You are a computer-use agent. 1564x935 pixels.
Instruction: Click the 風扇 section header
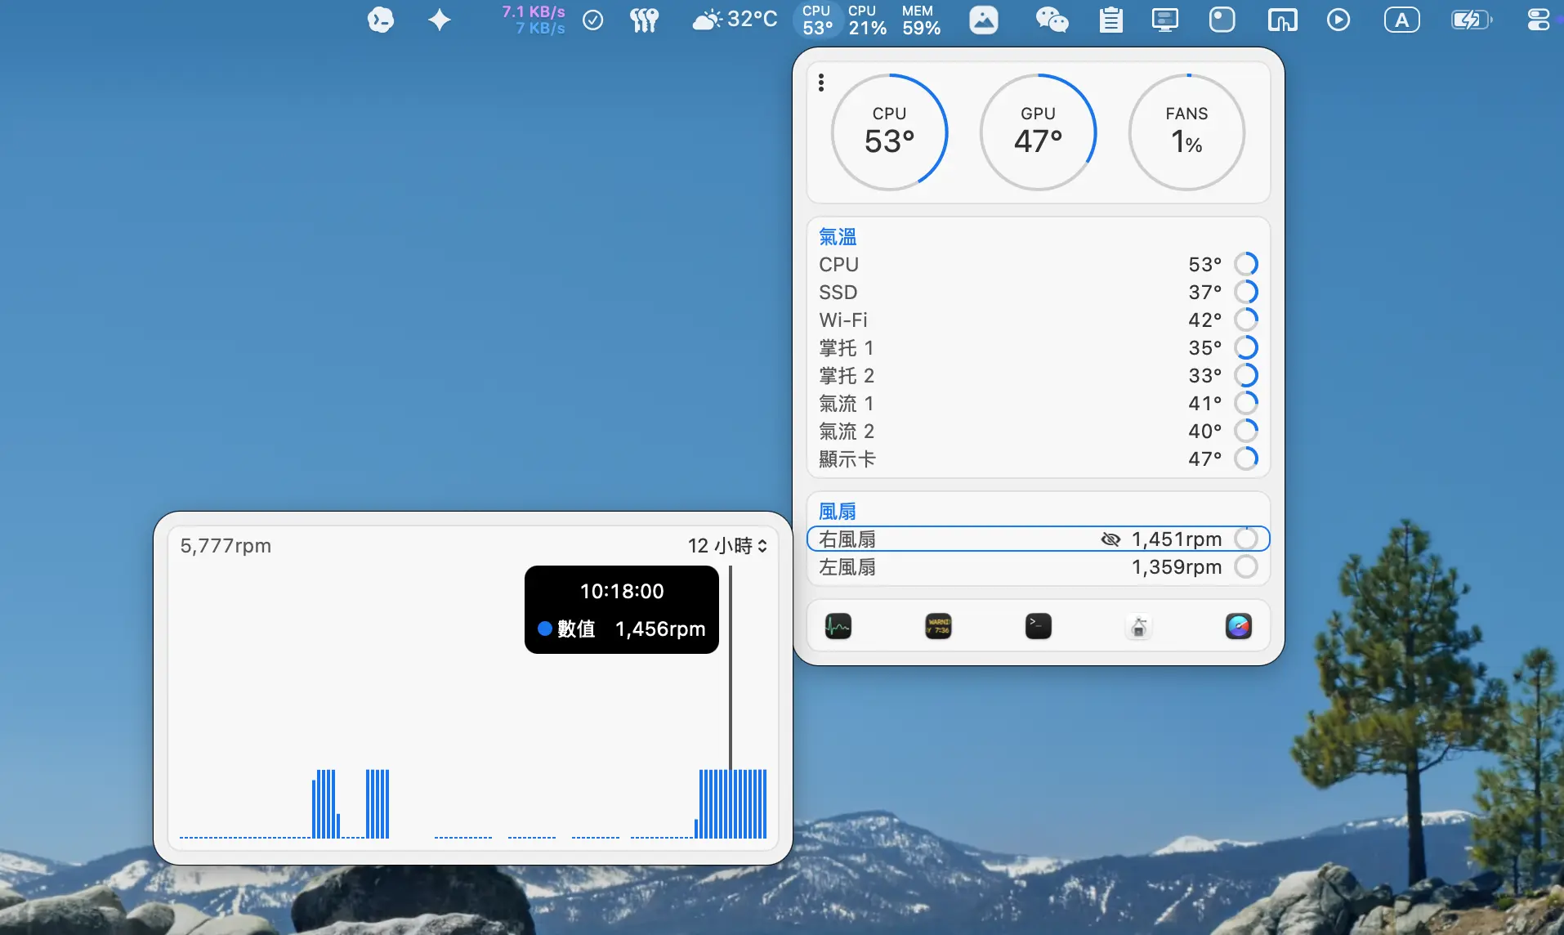[838, 512]
